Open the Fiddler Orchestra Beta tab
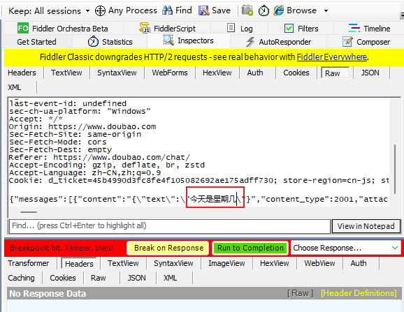 pos(63,29)
